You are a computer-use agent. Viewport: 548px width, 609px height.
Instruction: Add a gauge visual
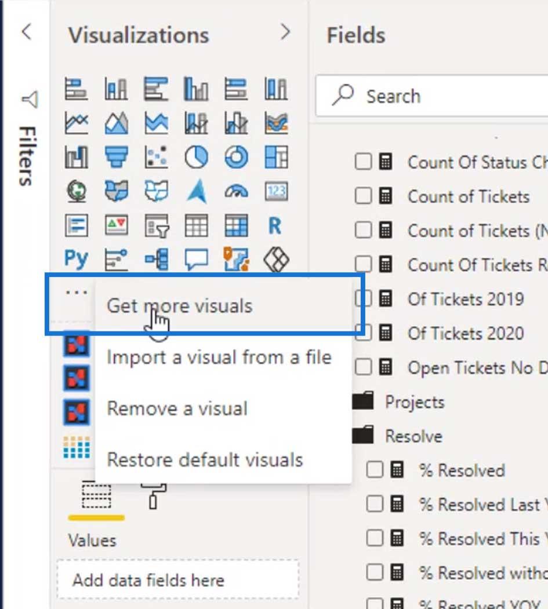point(236,191)
